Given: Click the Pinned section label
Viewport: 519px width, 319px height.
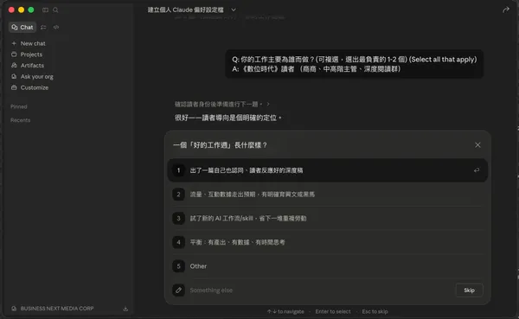Looking at the screenshot, I should pyautogui.click(x=18, y=106).
